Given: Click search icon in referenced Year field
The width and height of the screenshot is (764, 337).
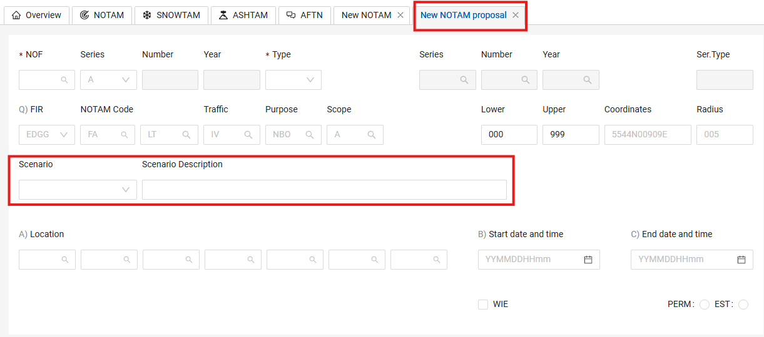Looking at the screenshot, I should [x=588, y=80].
